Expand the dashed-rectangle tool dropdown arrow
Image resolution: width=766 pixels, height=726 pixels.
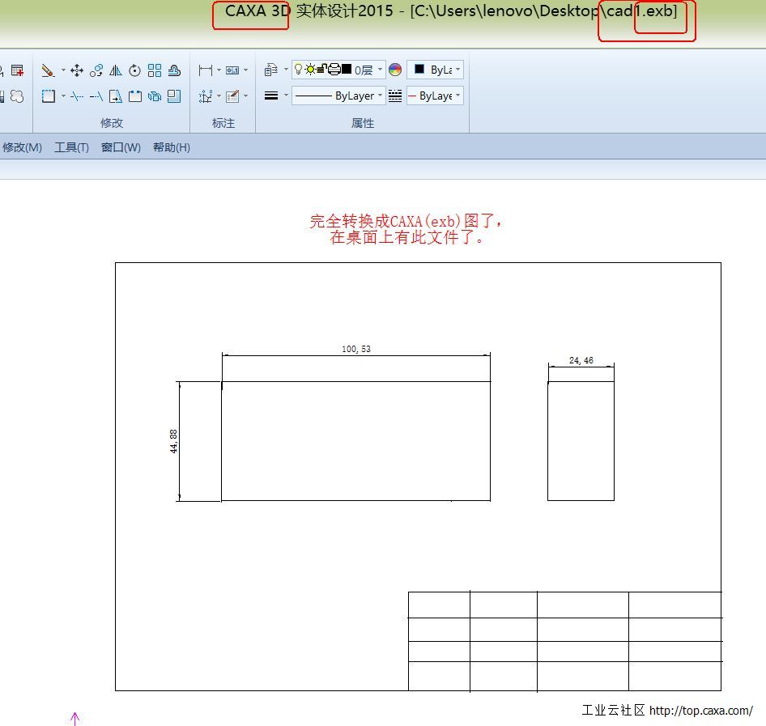point(63,96)
